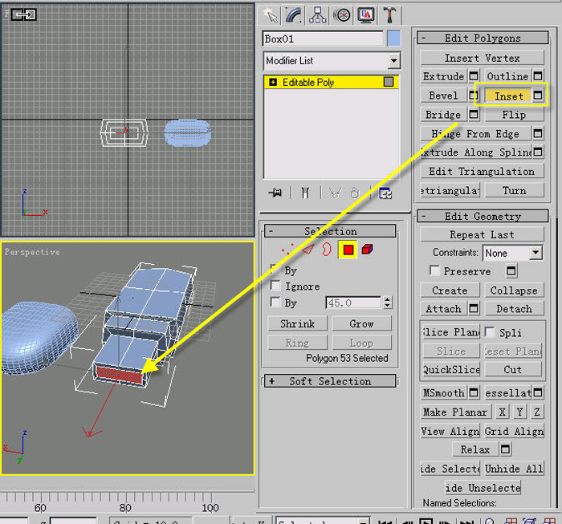Select Vertex sub-object level
Screen dimensions: 562x524
pyautogui.click(x=287, y=250)
